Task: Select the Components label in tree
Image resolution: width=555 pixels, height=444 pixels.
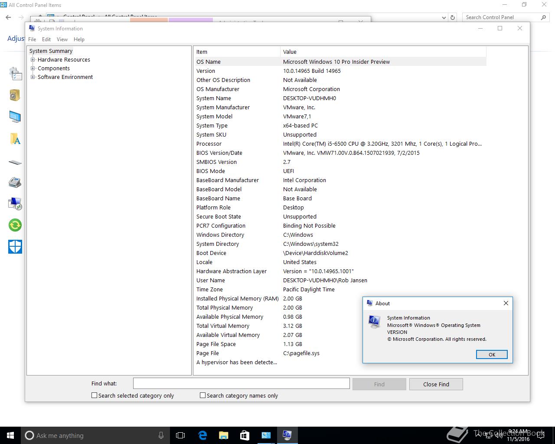Action: (54, 69)
